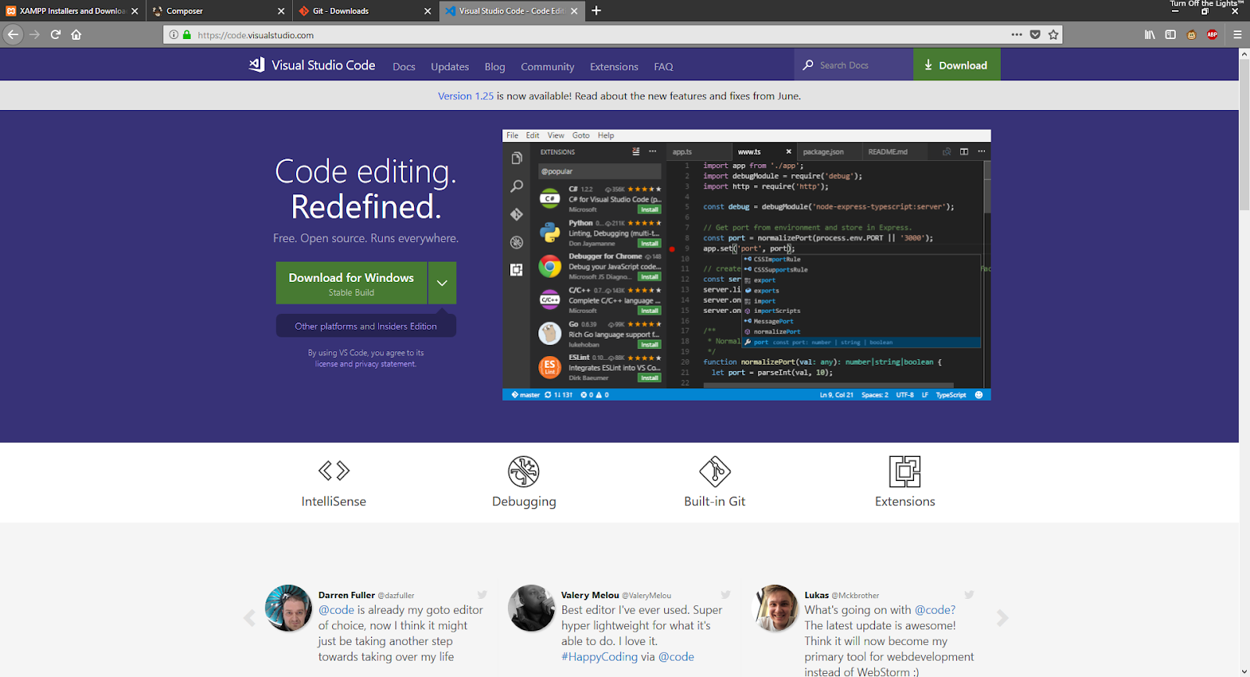Click the #HappyCoding hashtag link
Viewport: 1250px width, 677px height.
(599, 657)
